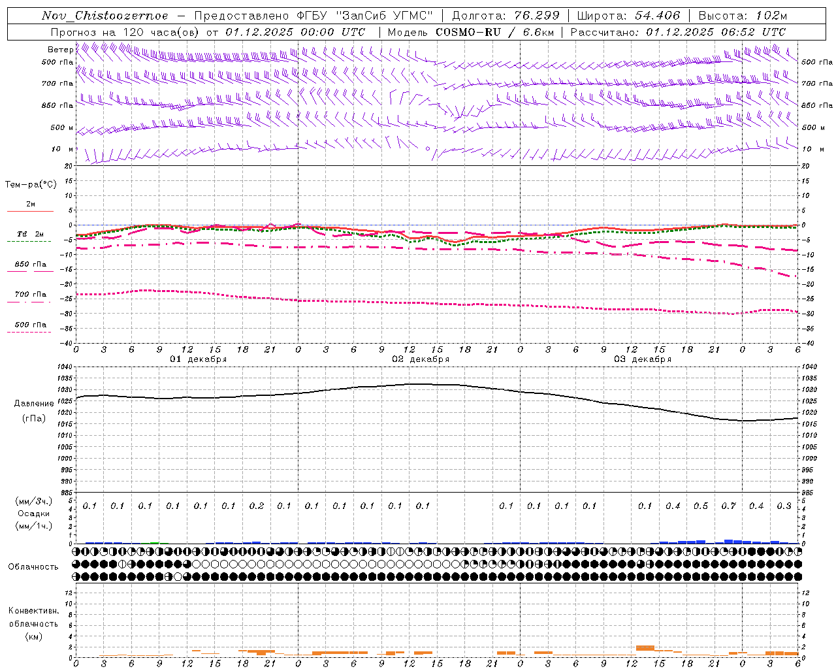Click the computed time "Рассчитано: 01.12.2025 06:52 UTC"
Image resolution: width=836 pixels, height=669 pixels.
click(x=678, y=32)
